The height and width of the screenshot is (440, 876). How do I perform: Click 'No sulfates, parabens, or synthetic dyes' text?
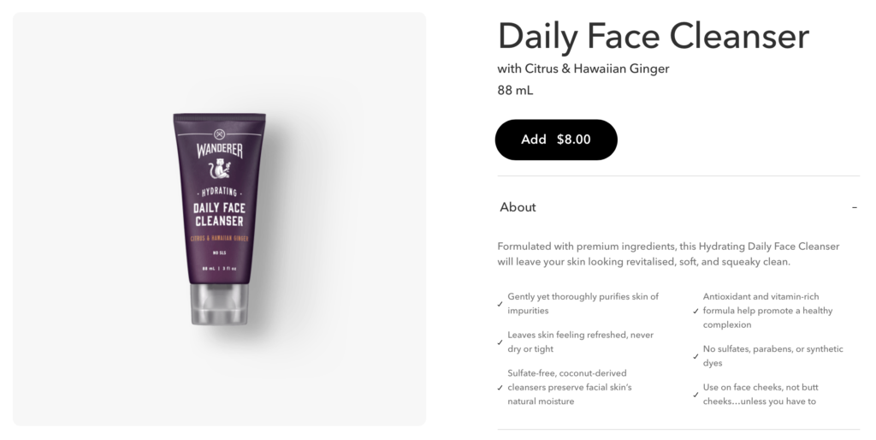point(773,356)
